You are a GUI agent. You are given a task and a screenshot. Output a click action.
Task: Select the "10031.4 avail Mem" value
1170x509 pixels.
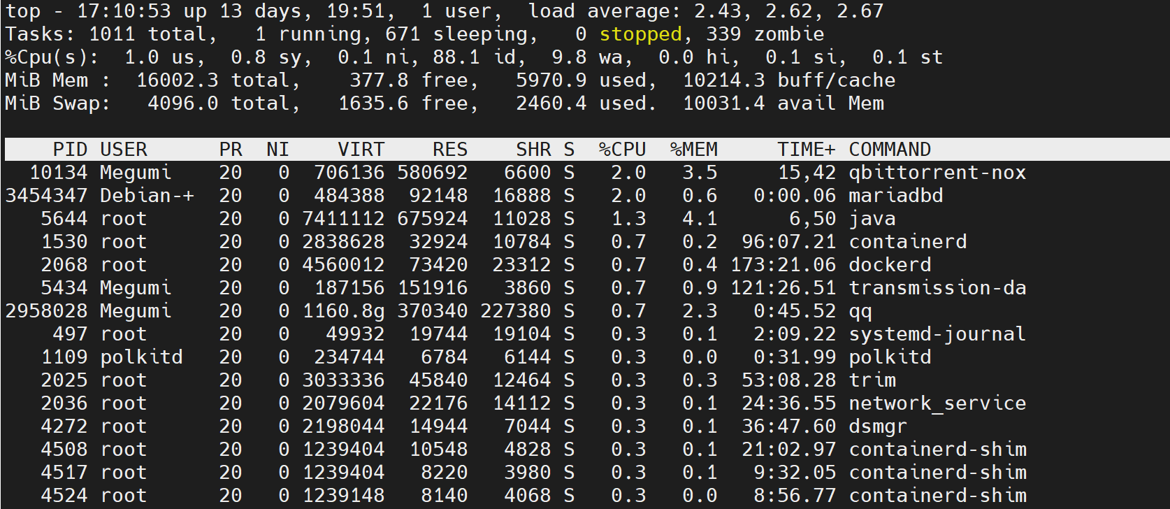point(783,103)
